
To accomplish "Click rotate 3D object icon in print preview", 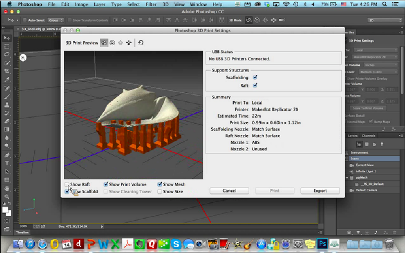I will click(104, 43).
